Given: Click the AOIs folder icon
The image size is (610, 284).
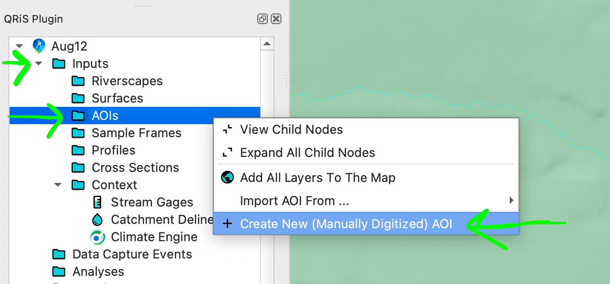Looking at the screenshot, I should tap(78, 116).
